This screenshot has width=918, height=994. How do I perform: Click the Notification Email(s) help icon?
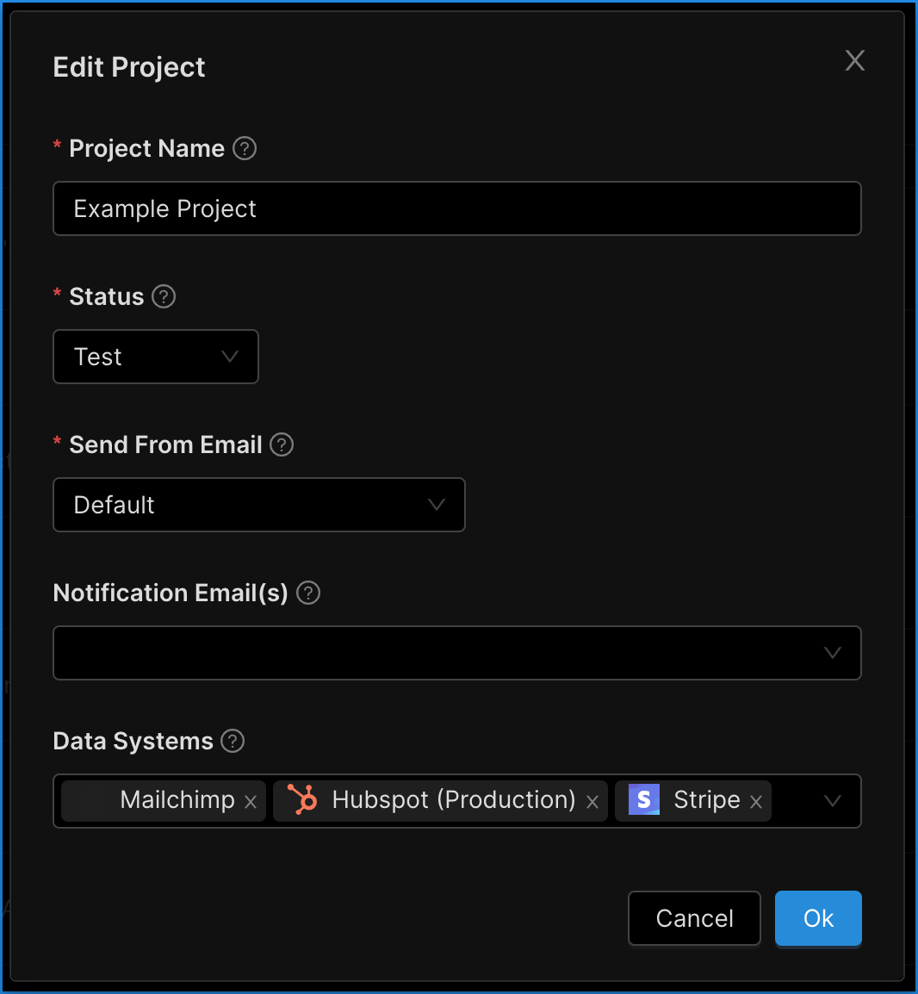(x=307, y=593)
